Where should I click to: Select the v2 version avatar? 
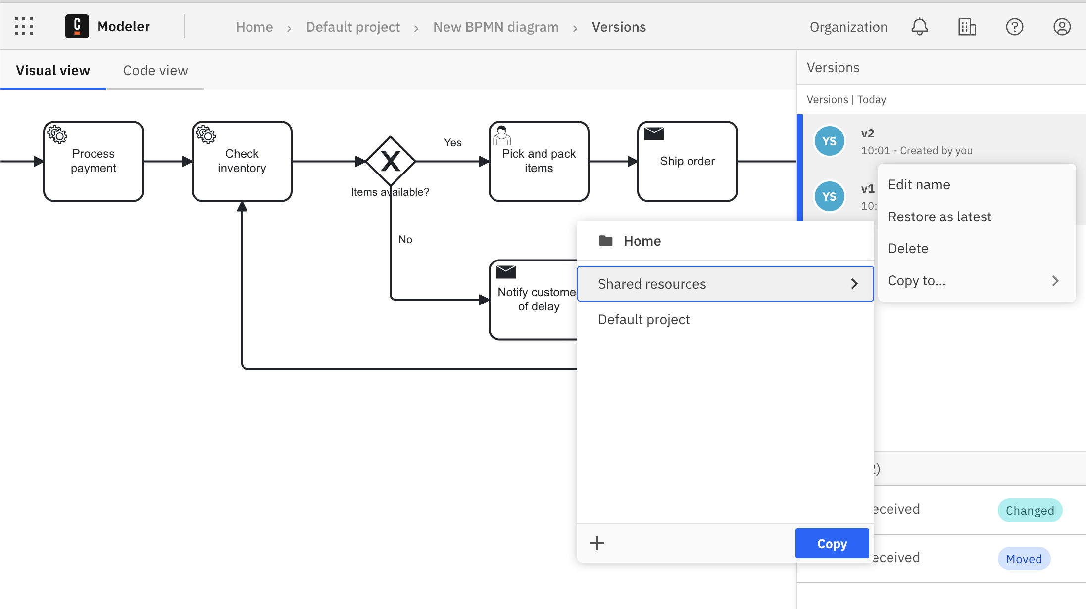click(x=830, y=141)
